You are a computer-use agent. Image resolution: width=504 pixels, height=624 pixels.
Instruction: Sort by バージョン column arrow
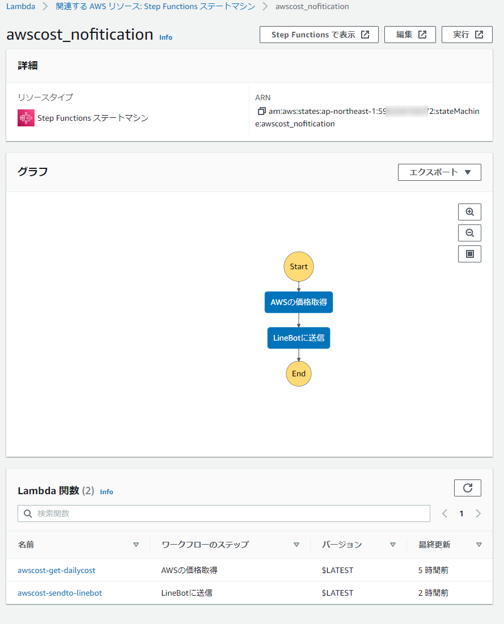[392, 545]
